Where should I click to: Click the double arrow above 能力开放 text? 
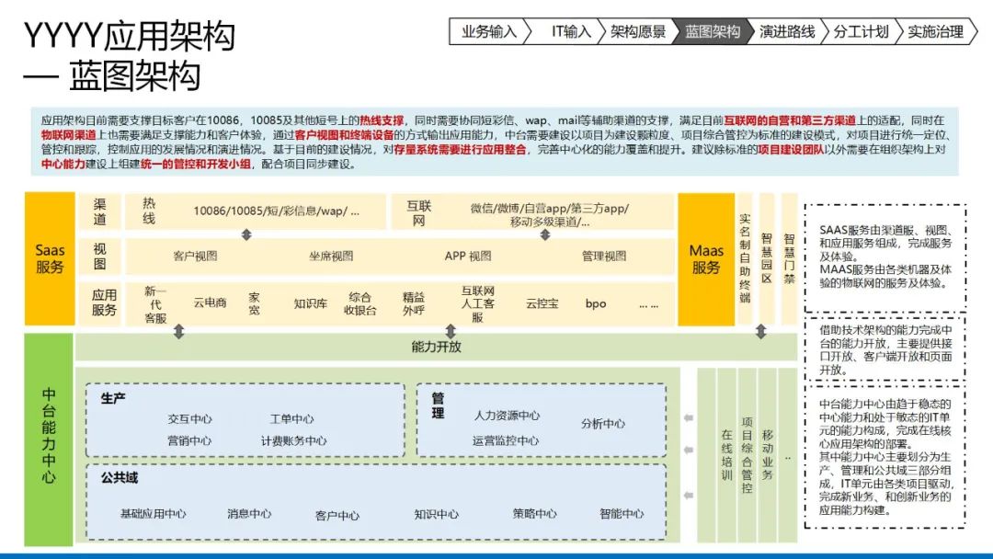(x=451, y=332)
